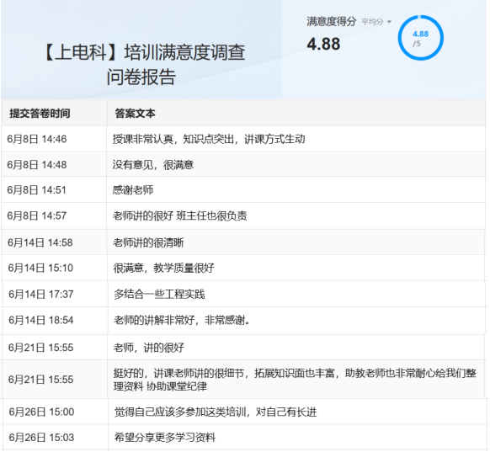Select the 感谢老师 answer row
This screenshot has height=452, width=490.
[244, 190]
